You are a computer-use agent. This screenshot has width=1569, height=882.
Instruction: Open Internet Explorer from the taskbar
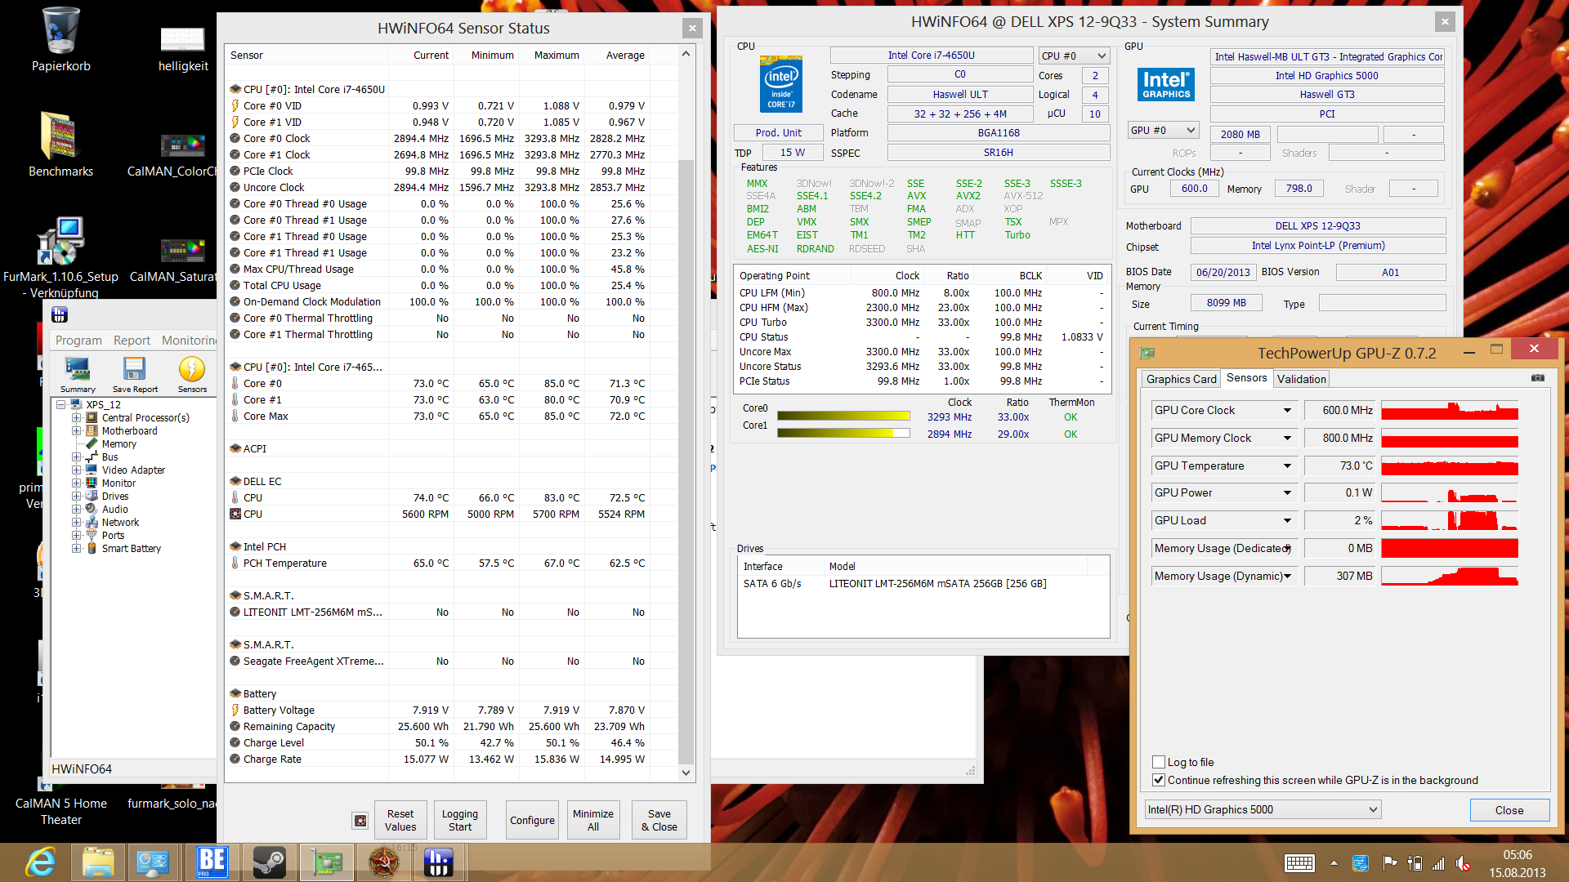pos(40,862)
